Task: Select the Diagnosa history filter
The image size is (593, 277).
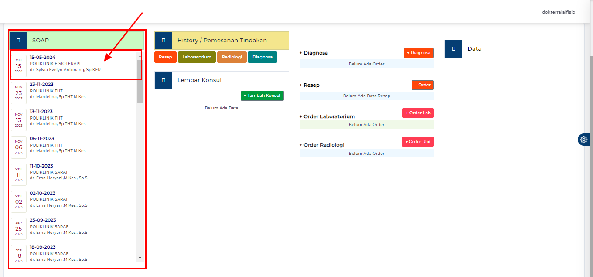Action: [262, 57]
